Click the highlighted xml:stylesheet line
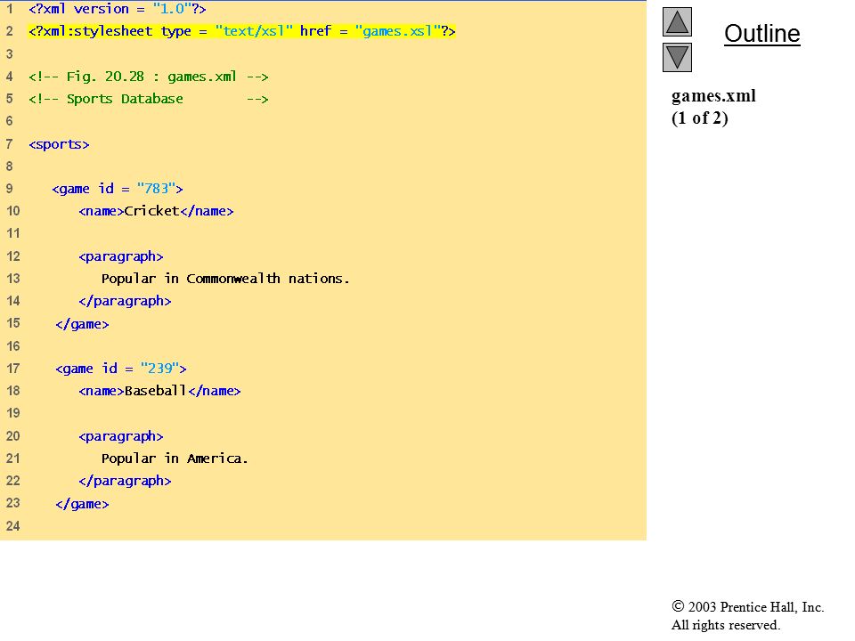This screenshot has width=855, height=641. click(241, 31)
